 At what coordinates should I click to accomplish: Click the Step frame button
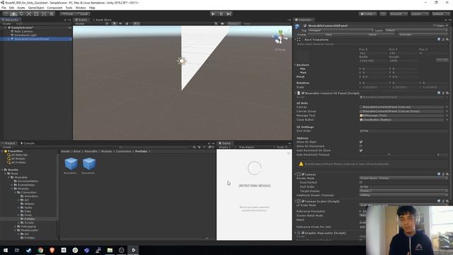pos(229,14)
